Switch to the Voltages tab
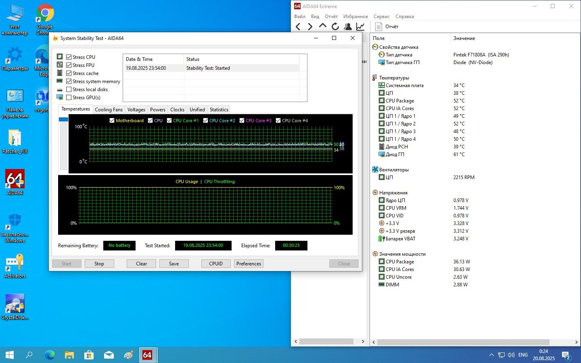 pyautogui.click(x=136, y=110)
